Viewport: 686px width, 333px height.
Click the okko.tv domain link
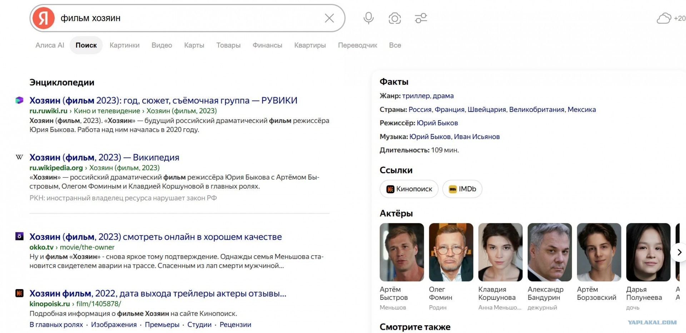click(x=41, y=247)
